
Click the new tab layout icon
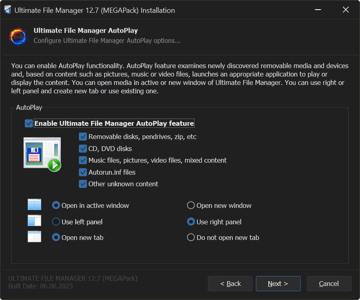pyautogui.click(x=34, y=237)
